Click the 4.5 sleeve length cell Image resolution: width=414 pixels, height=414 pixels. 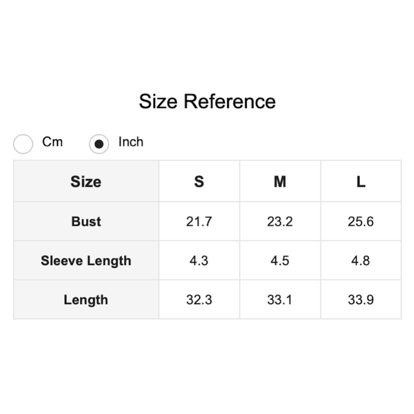(x=280, y=261)
